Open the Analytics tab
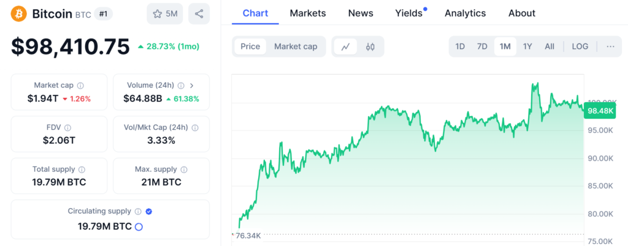The width and height of the screenshot is (628, 246). tap(465, 13)
